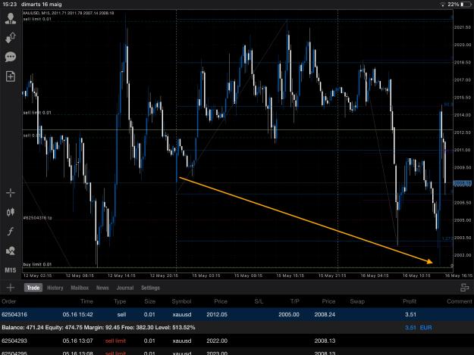Screen dimensions: 474x355
Task: Click sell limit price 2022.00
Action: coord(217,341)
